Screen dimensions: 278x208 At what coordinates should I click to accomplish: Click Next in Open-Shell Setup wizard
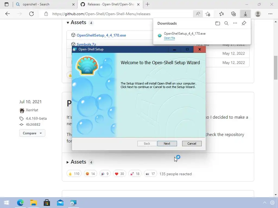pos(167,144)
